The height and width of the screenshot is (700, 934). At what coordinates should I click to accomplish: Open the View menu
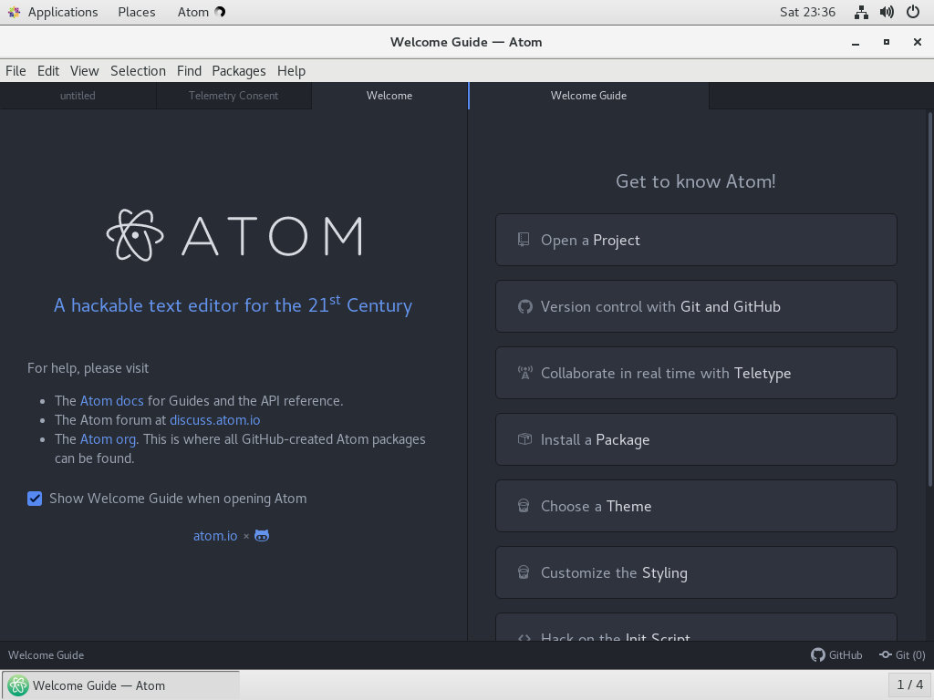85,71
